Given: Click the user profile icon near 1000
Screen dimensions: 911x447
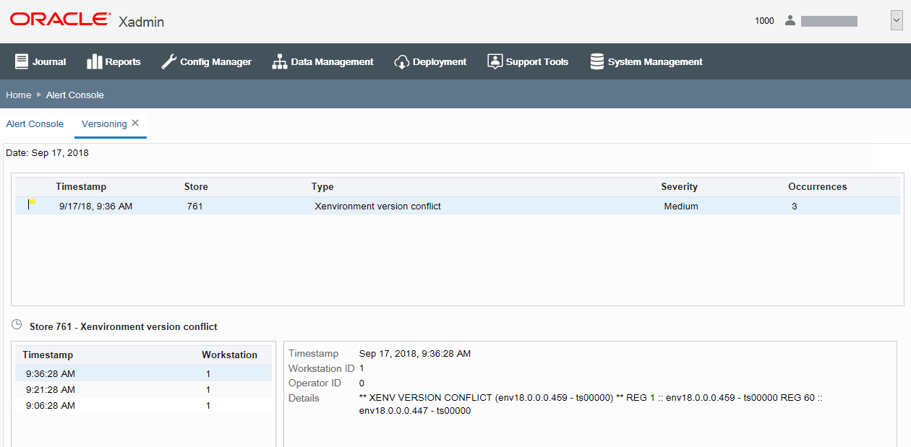Looking at the screenshot, I should pos(790,20).
